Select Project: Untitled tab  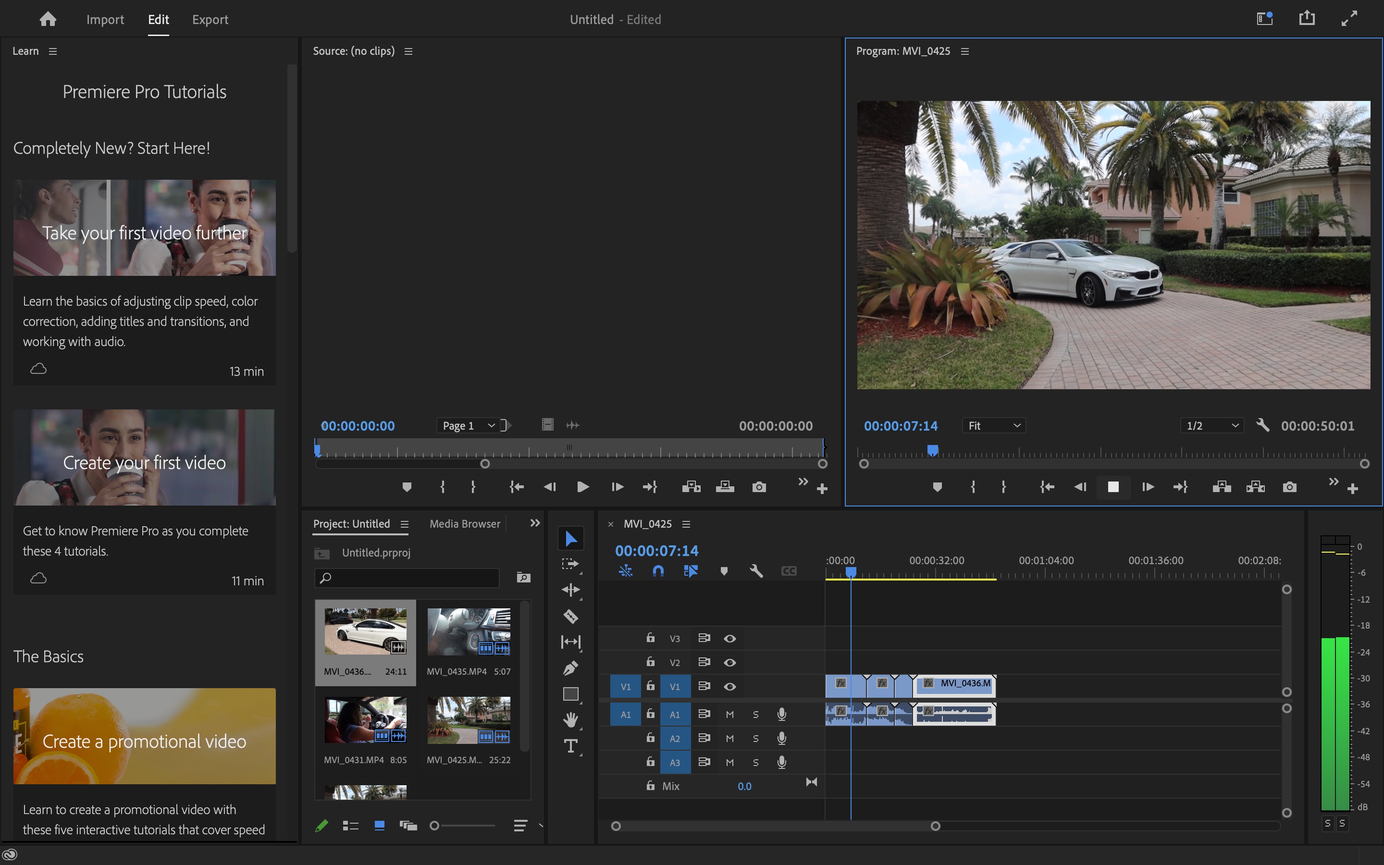click(351, 523)
